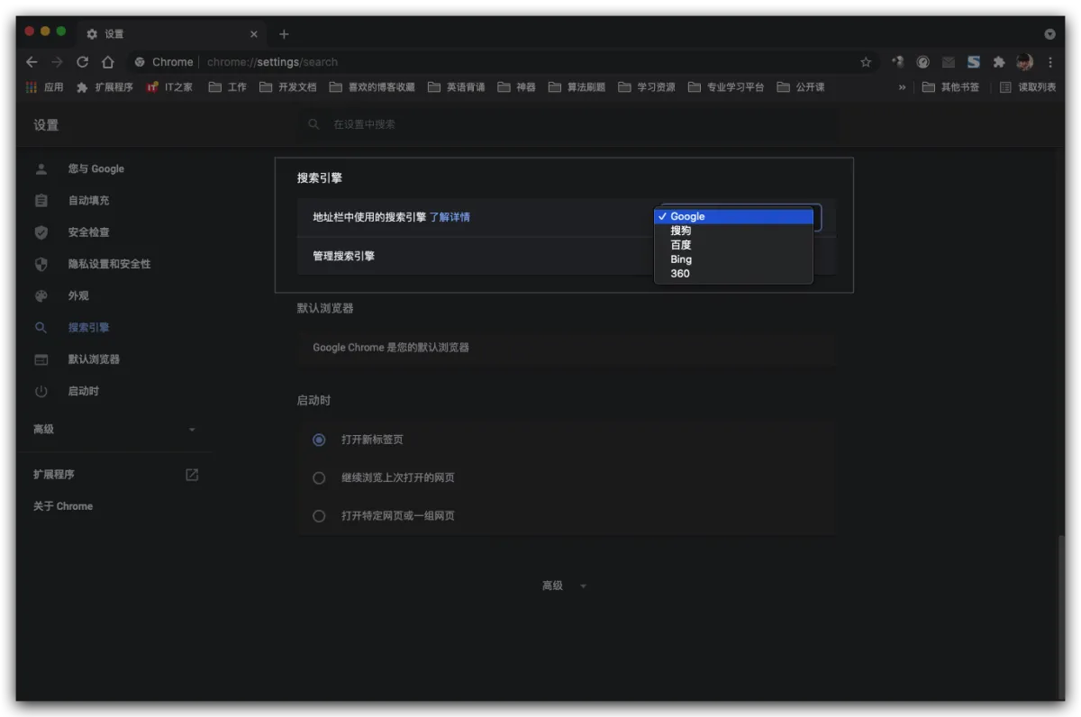The width and height of the screenshot is (1081, 717).
Task: Bookmark this page with star icon
Action: pyautogui.click(x=866, y=62)
